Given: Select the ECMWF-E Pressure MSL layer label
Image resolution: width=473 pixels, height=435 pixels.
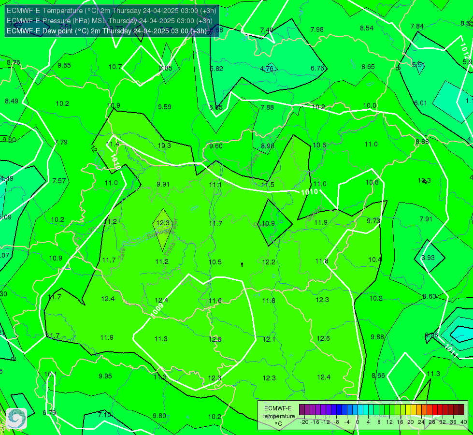Looking at the screenshot, I should click(110, 21).
